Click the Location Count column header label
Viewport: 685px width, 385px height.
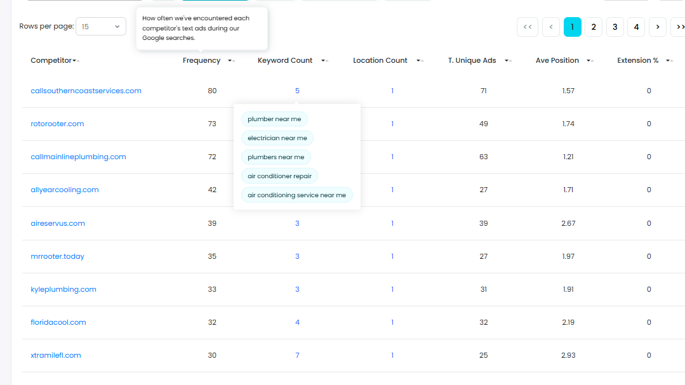(380, 61)
